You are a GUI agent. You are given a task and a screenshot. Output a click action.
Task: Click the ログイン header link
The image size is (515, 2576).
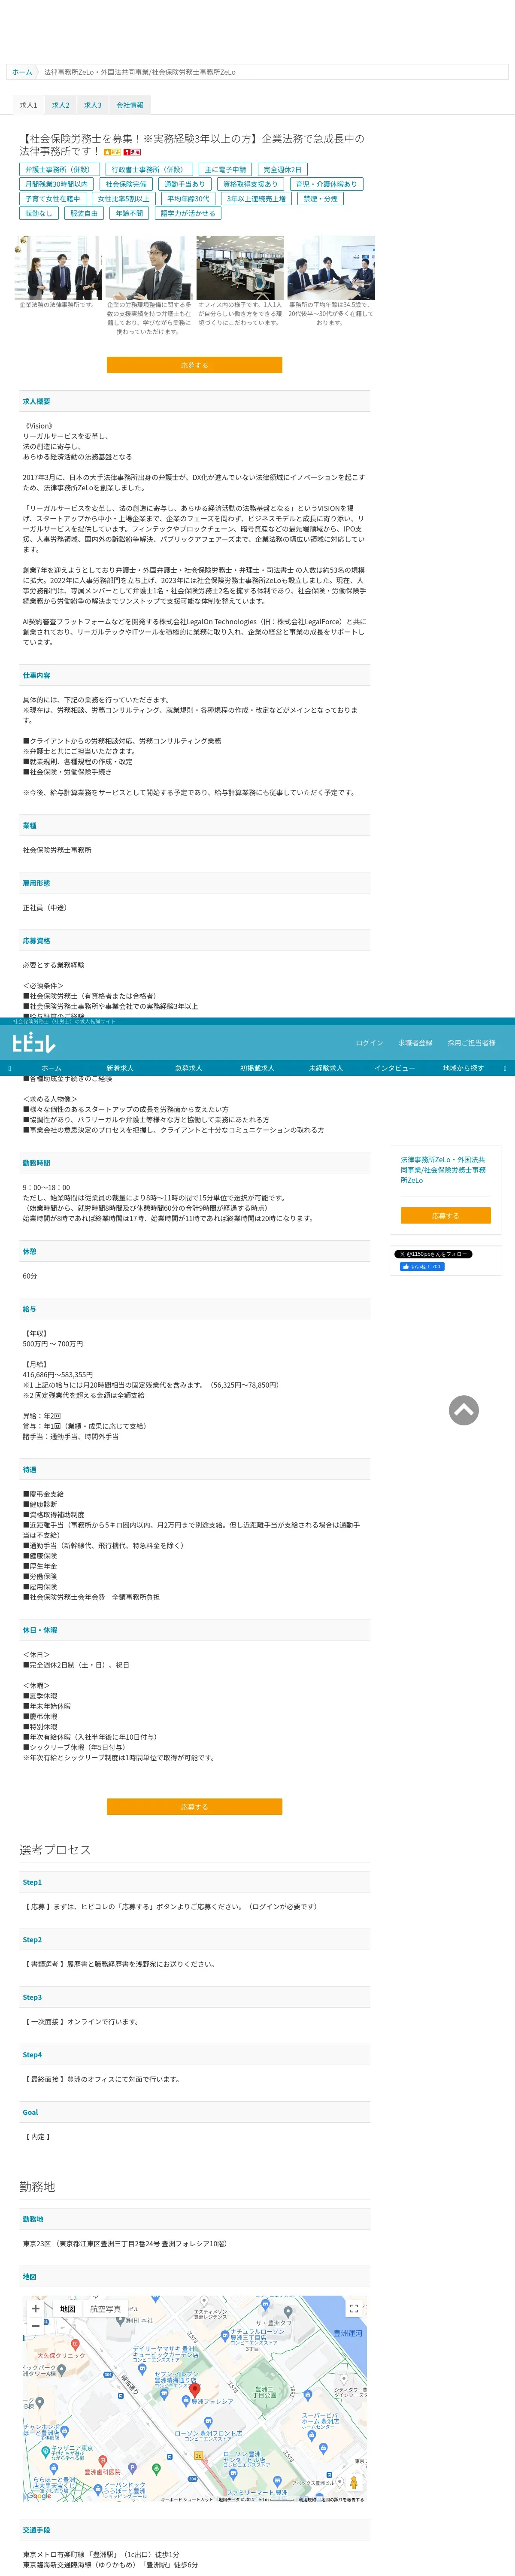[x=369, y=1043]
